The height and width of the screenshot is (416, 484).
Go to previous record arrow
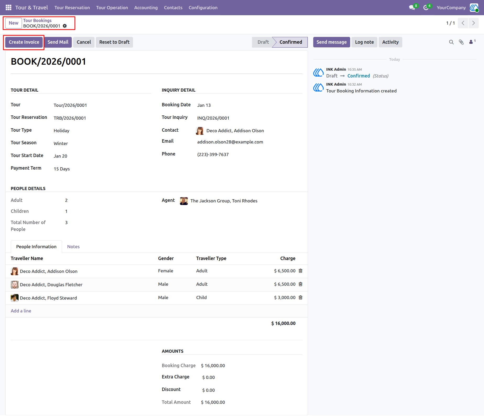click(463, 23)
